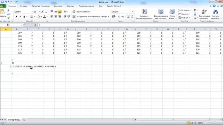Apply the 000 comma style
Viewport: 223px width, 125px height.
tap(123, 17)
